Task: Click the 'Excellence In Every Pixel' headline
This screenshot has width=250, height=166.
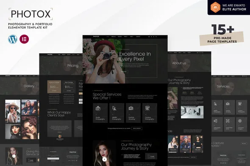Action: (135, 57)
